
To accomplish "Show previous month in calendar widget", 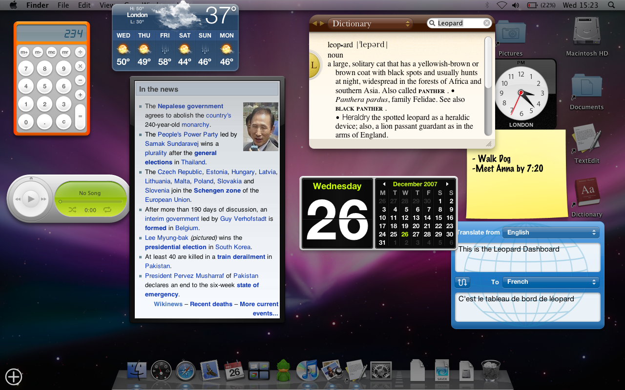I will pyautogui.click(x=384, y=184).
